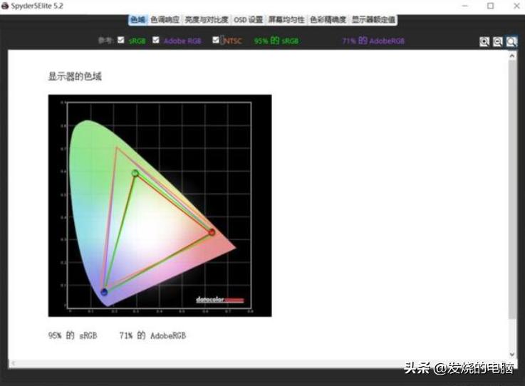Maximize the Spyder5Elite window
The image size is (525, 386).
pyautogui.click(x=491, y=6)
